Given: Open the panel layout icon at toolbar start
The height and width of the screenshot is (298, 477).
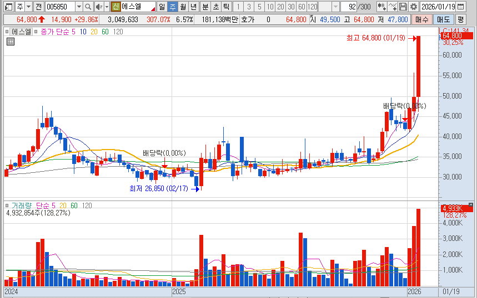Looking at the screenshot, I should tap(9, 7).
